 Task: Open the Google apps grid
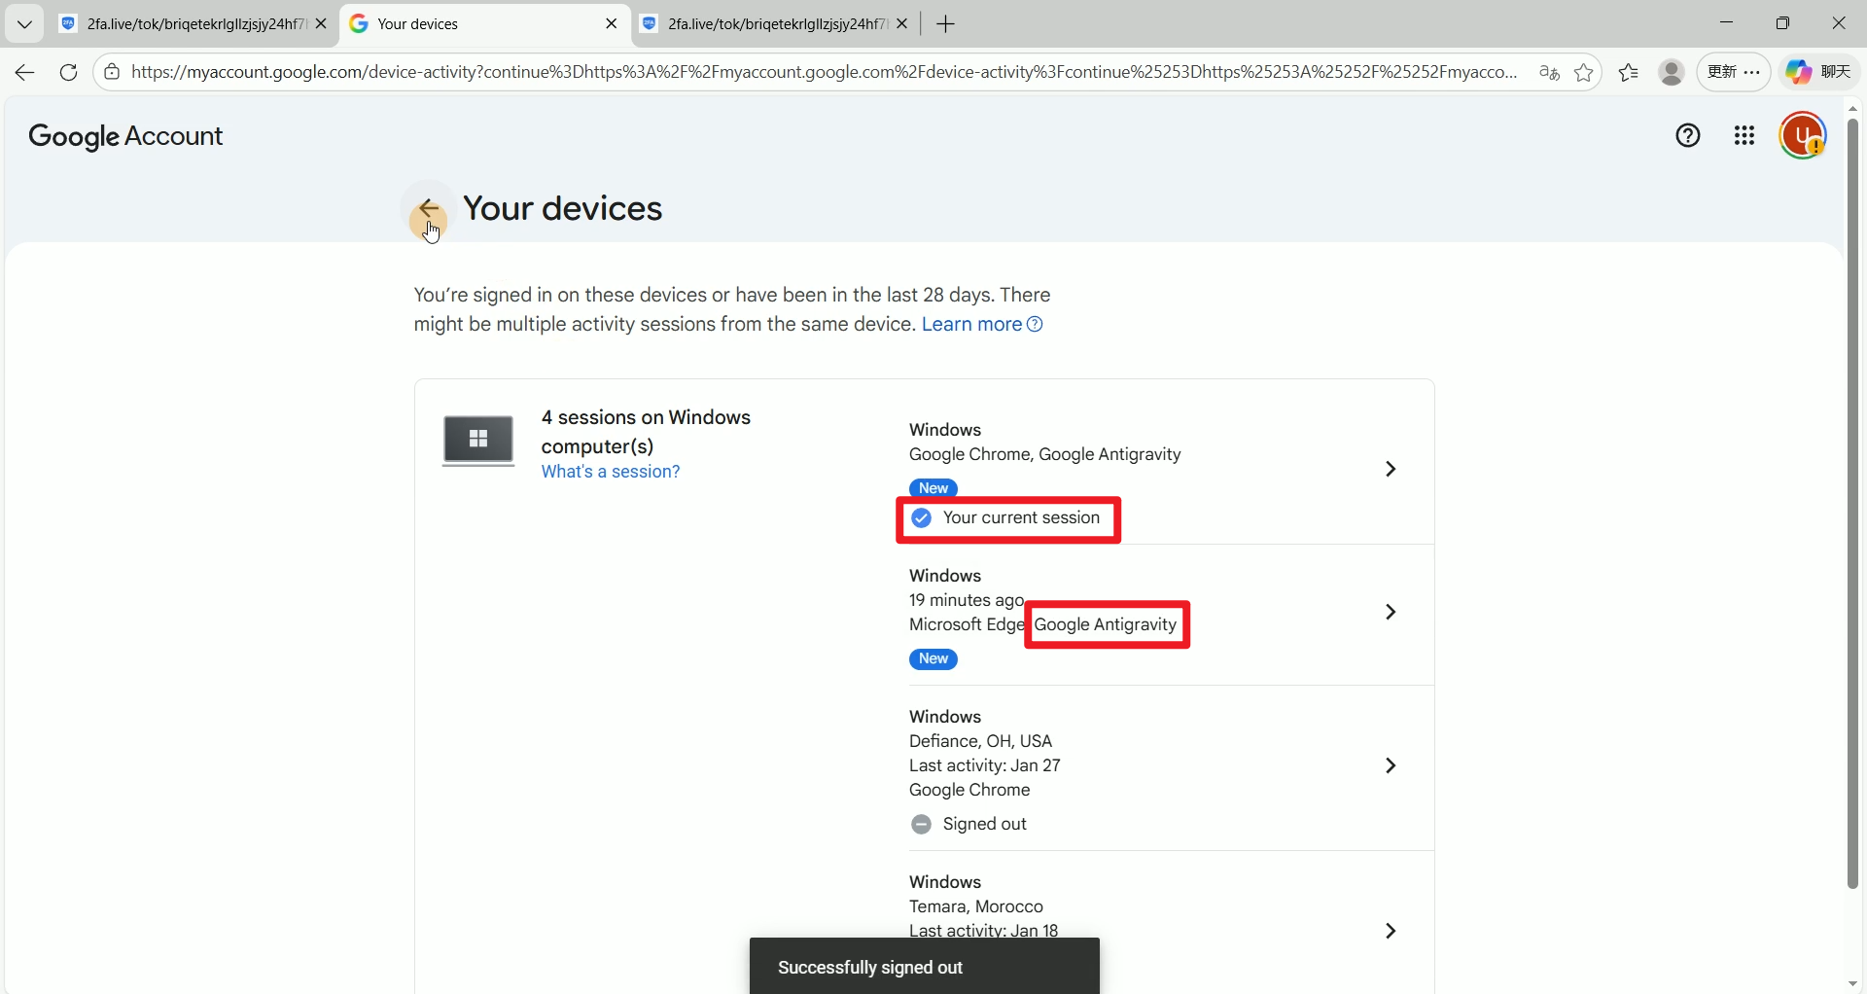pos(1744,136)
